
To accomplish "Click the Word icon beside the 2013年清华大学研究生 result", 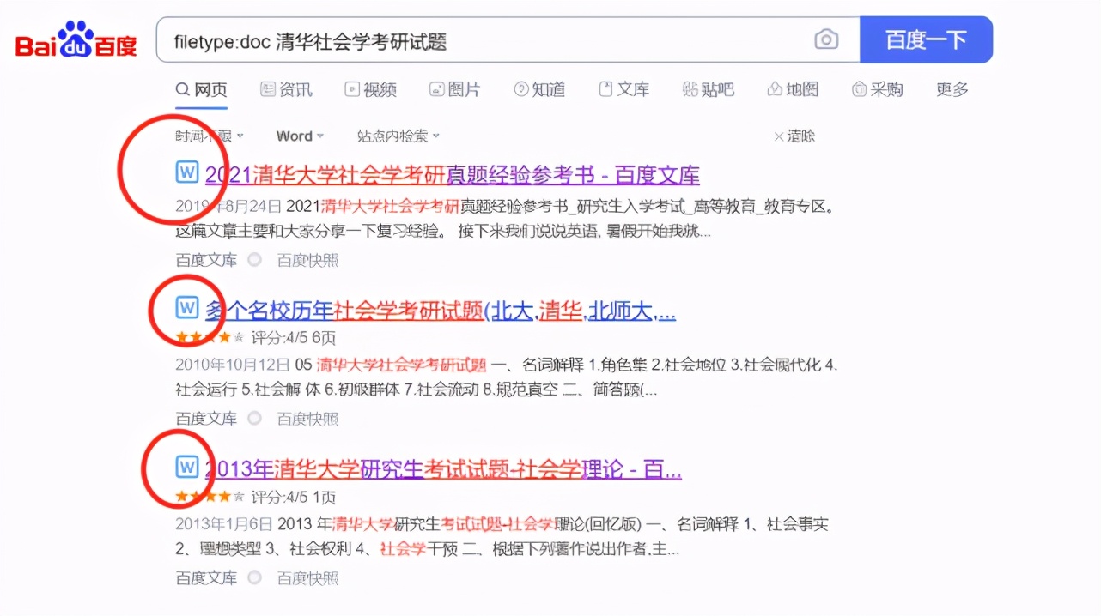I will [187, 467].
